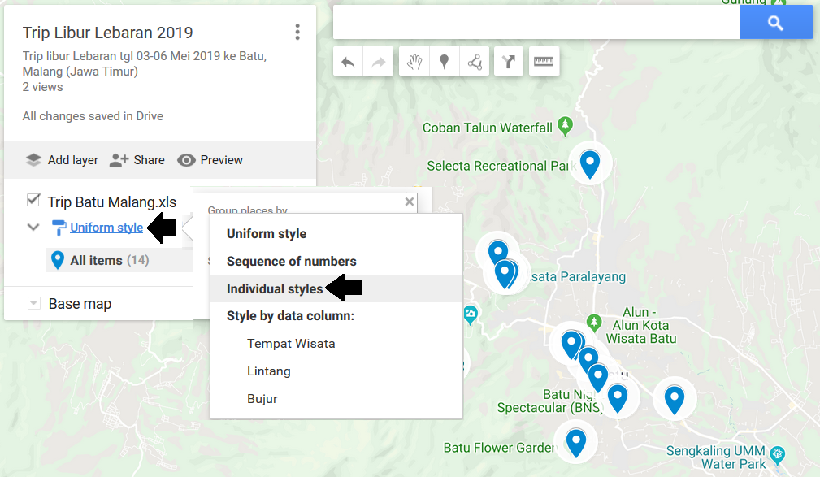Choose Uniform style from the menu
Viewport: 820px width, 477px height.
point(336,233)
